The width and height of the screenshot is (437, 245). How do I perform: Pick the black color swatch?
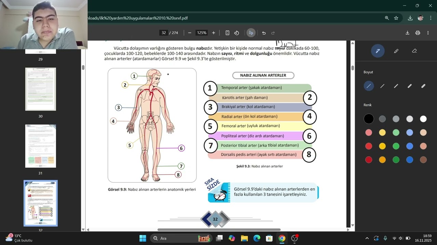pos(369,119)
